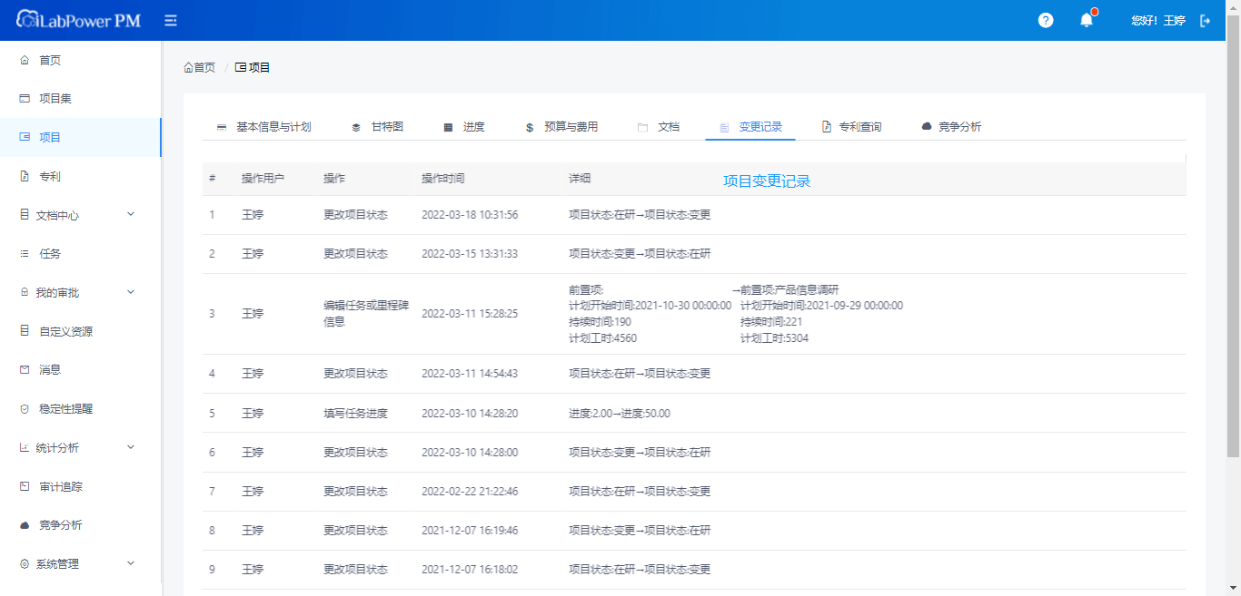The height and width of the screenshot is (596, 1241).
Task: Switch to 预算与费用 tab
Action: tap(562, 127)
